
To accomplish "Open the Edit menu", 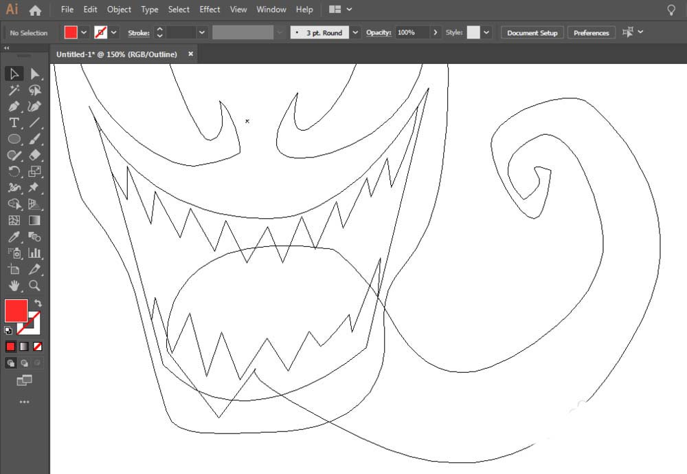I will click(x=90, y=9).
